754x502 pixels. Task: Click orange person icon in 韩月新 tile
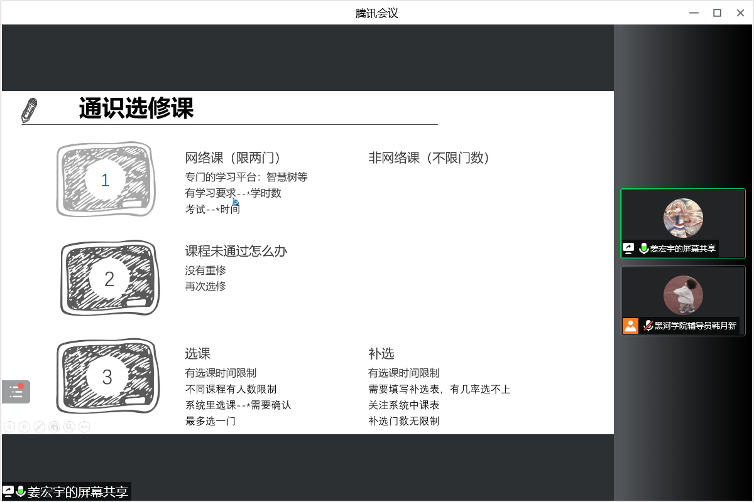[630, 326]
